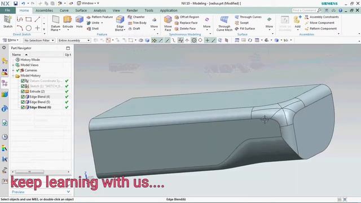Viewport: 361px width, 203px height.
Task: Open the File menu
Action: pyautogui.click(x=7, y=10)
